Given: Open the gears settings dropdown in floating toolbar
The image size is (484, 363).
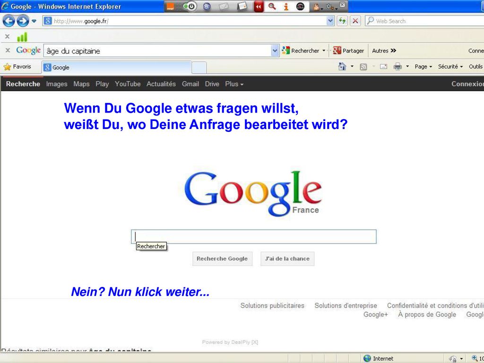Looking at the screenshot, I should (x=332, y=7).
